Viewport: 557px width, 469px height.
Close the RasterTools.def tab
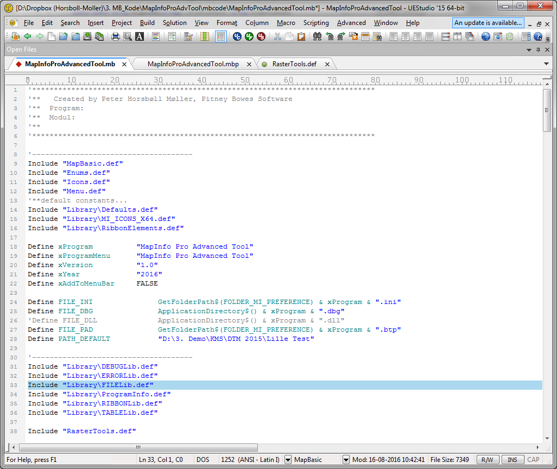point(327,64)
